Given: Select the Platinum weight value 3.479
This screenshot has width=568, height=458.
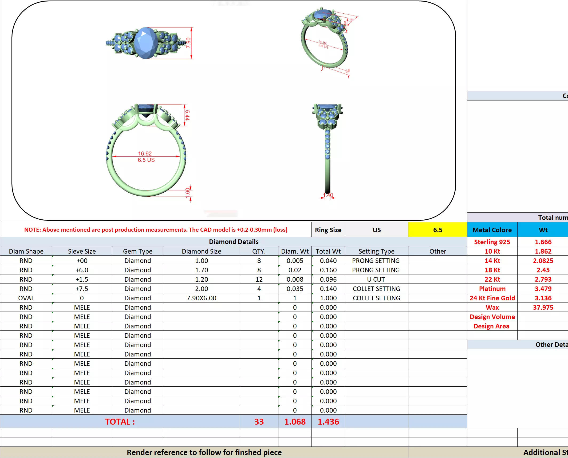Looking at the screenshot, I should [543, 289].
